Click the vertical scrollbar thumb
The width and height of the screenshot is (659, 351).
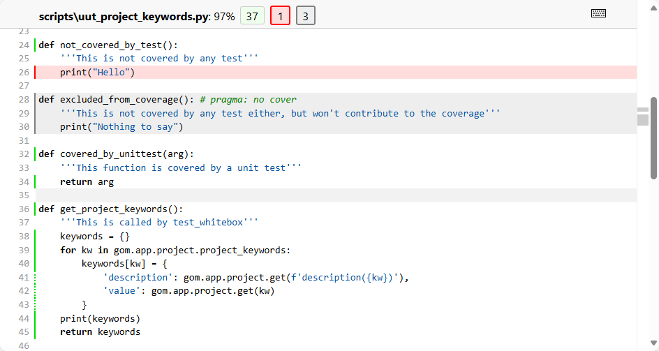654,137
